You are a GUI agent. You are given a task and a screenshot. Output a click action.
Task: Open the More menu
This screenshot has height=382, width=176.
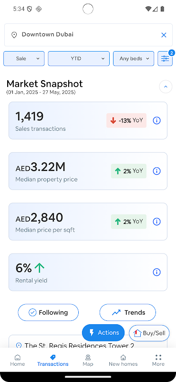click(x=158, y=361)
